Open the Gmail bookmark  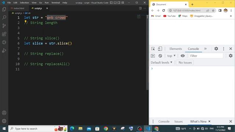[156, 16]
